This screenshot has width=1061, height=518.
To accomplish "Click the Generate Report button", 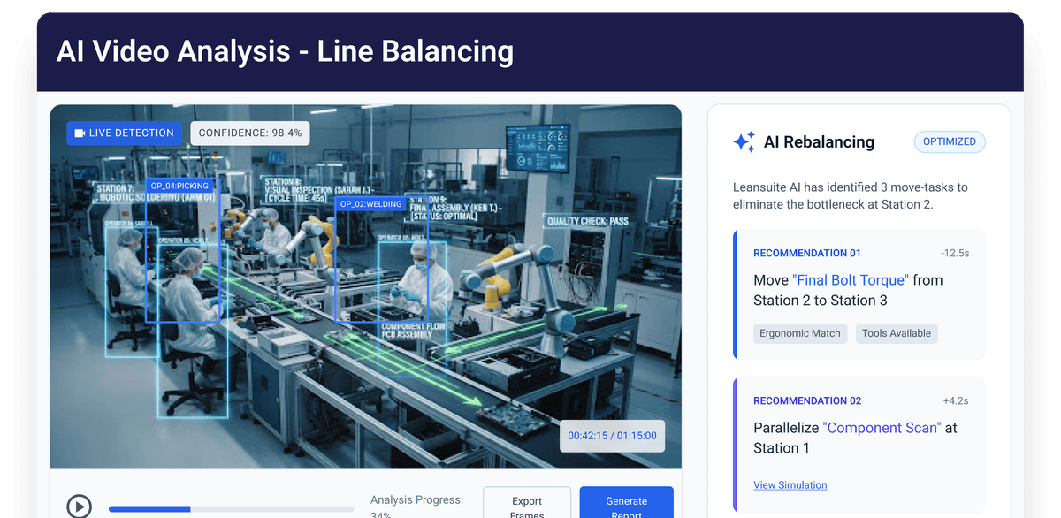I will tap(627, 503).
